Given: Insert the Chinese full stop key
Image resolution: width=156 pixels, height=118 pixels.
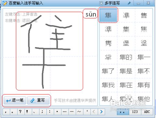Looking at the screenshot, I should pos(13,112).
